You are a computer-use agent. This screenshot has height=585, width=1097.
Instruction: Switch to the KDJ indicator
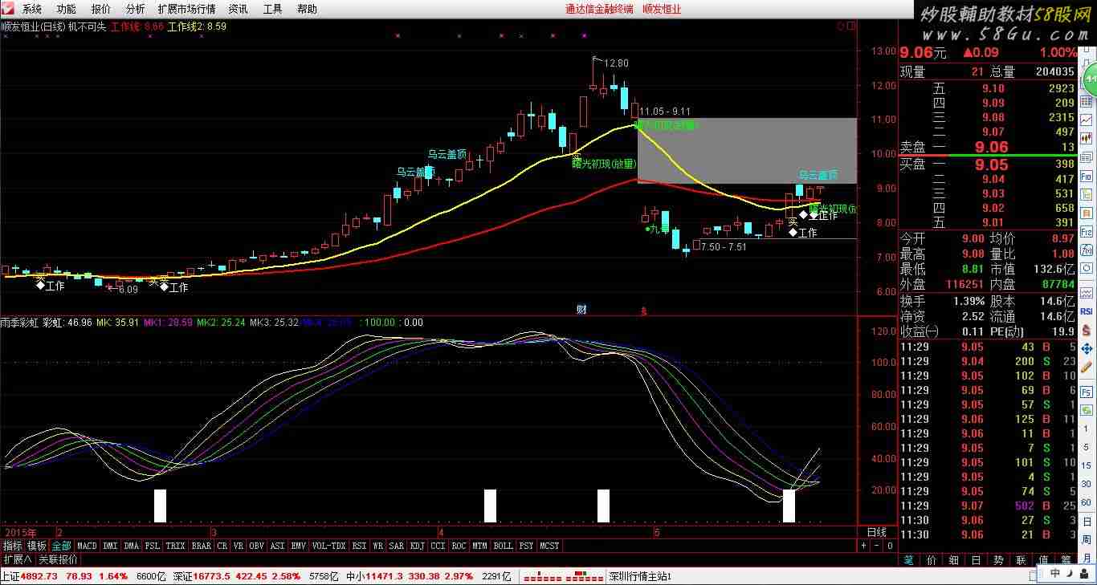tap(418, 546)
